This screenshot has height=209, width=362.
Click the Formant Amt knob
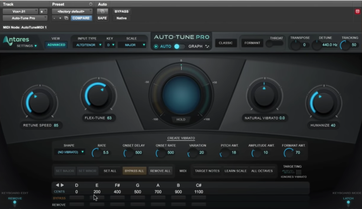[x=289, y=153]
